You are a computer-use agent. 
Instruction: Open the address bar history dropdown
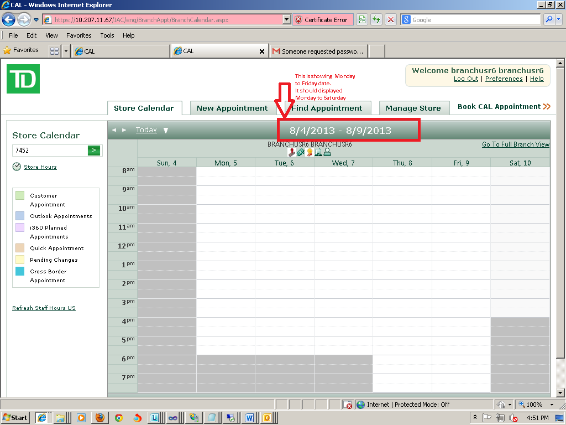coord(287,19)
